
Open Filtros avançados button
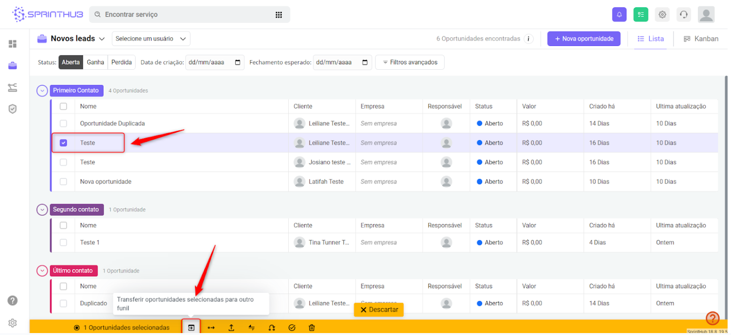410,63
